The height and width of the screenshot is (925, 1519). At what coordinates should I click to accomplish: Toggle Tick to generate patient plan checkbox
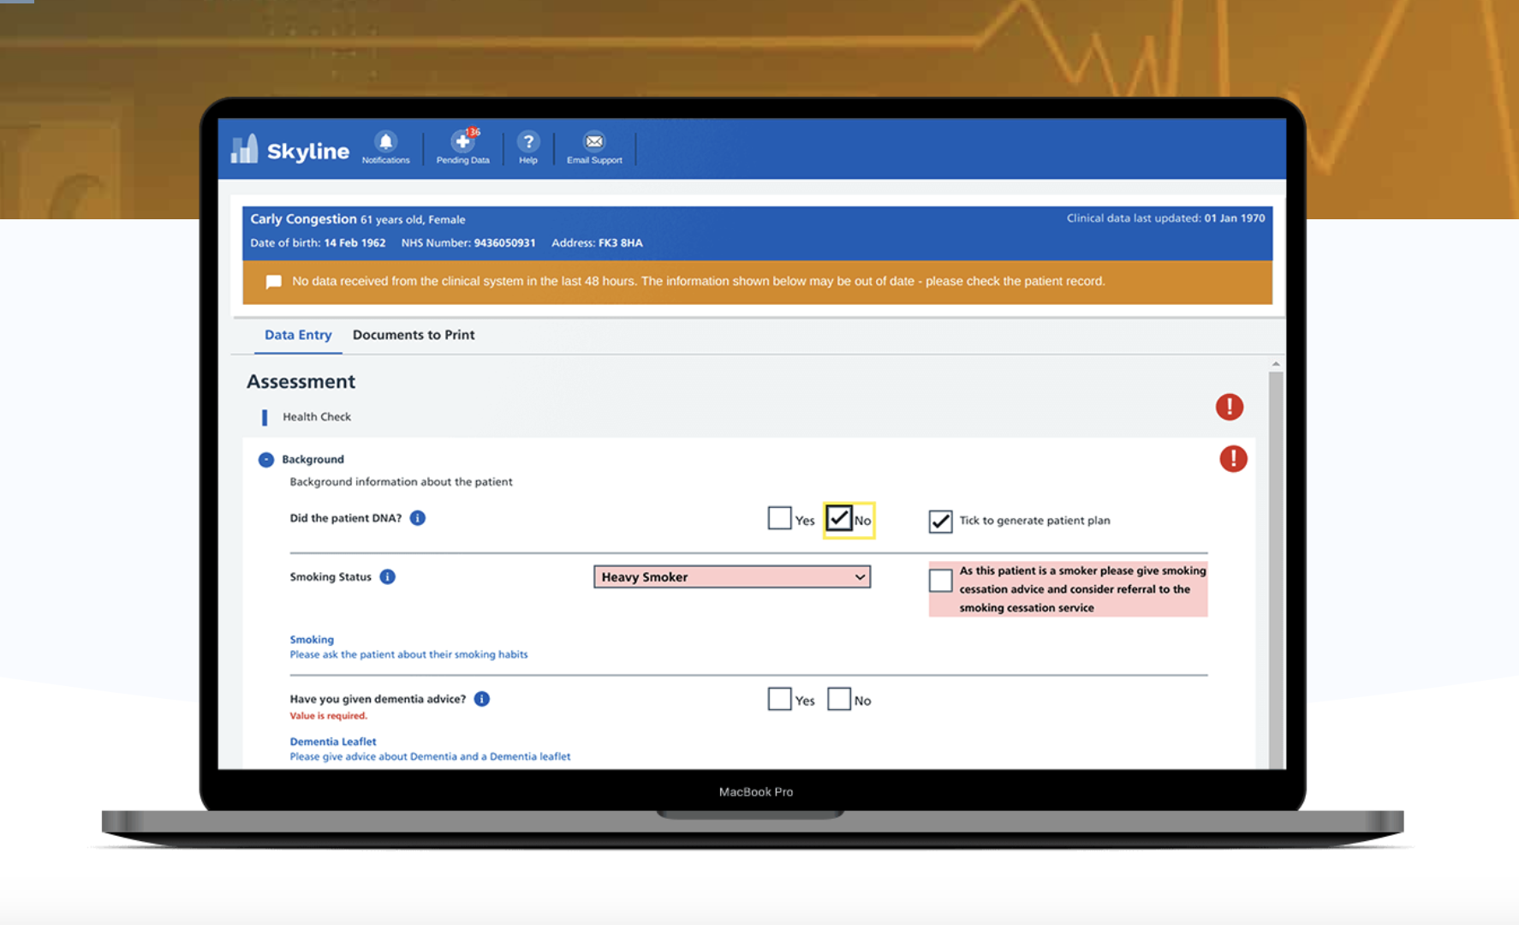(940, 521)
